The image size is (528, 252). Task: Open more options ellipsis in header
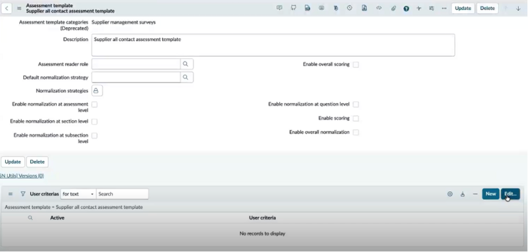tap(444, 9)
